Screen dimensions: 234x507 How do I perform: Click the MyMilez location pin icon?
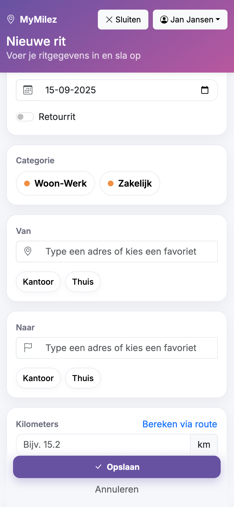click(x=11, y=20)
